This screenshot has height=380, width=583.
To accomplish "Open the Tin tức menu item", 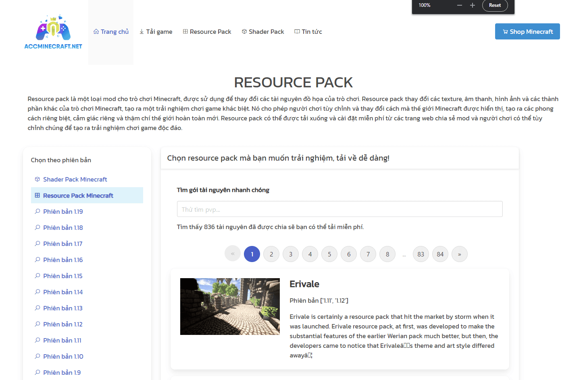I will click(x=308, y=32).
